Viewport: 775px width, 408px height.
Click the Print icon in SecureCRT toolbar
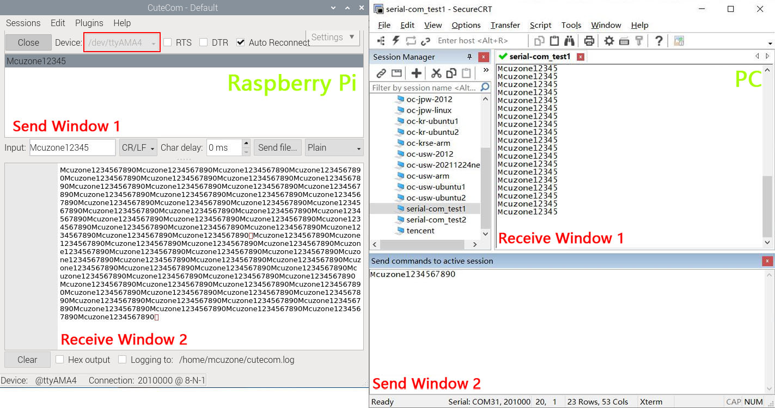(x=589, y=41)
